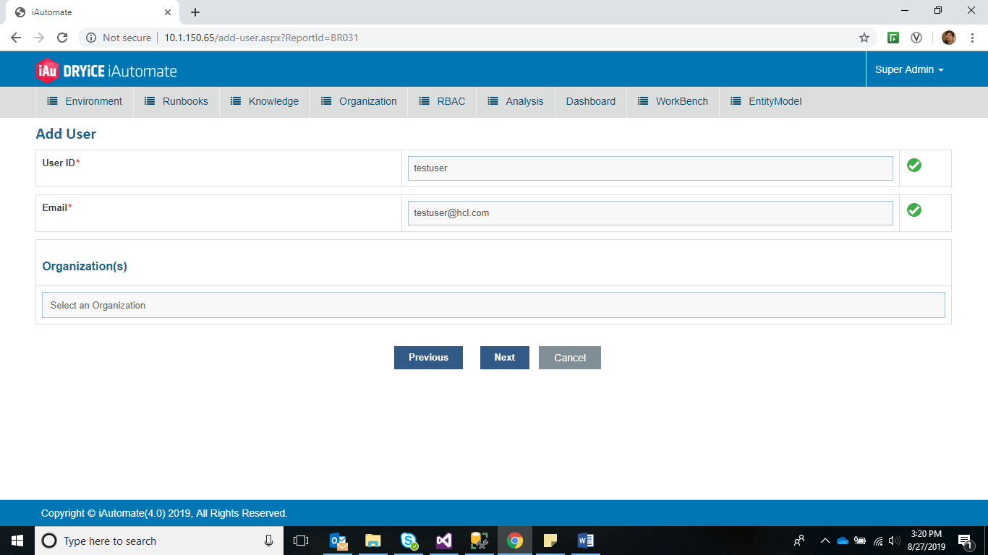Open Task View from the taskbar
988x555 pixels.
click(301, 541)
